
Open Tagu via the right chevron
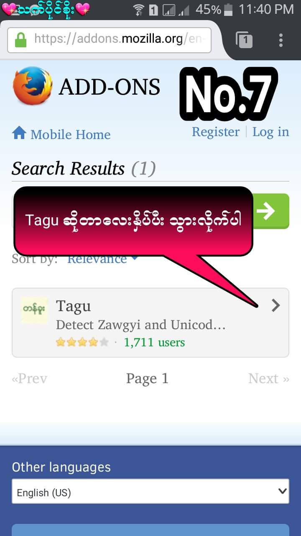pos(275,306)
